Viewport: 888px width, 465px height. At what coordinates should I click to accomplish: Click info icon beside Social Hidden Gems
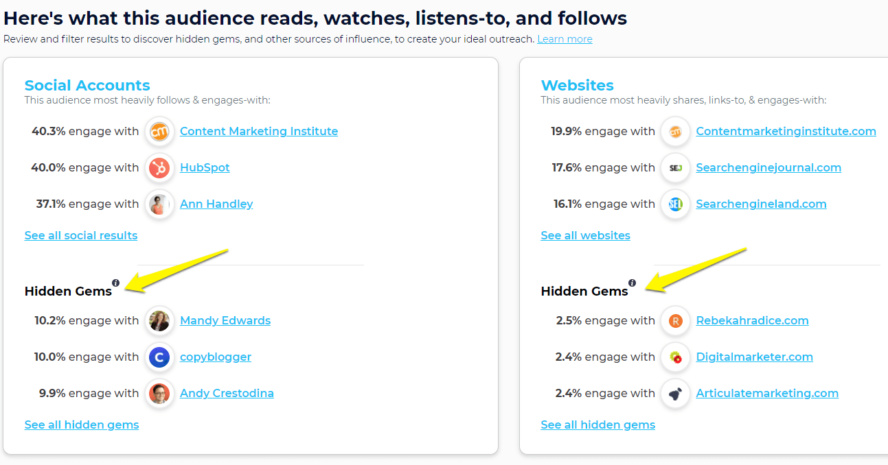point(115,283)
